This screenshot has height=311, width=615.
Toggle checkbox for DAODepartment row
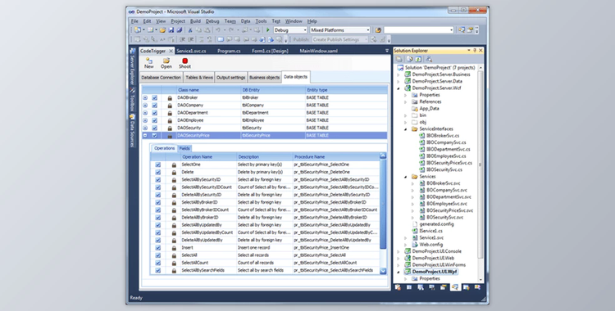[154, 113]
